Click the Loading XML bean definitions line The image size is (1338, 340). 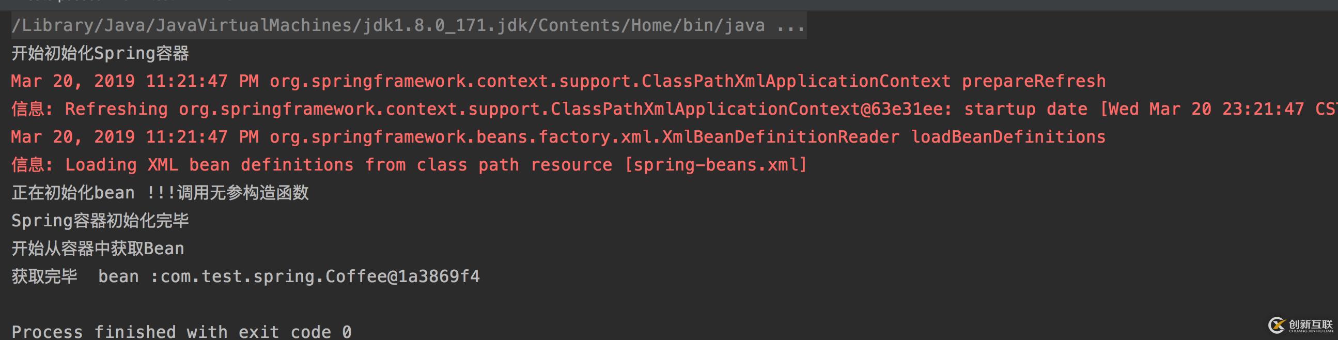pos(409,165)
